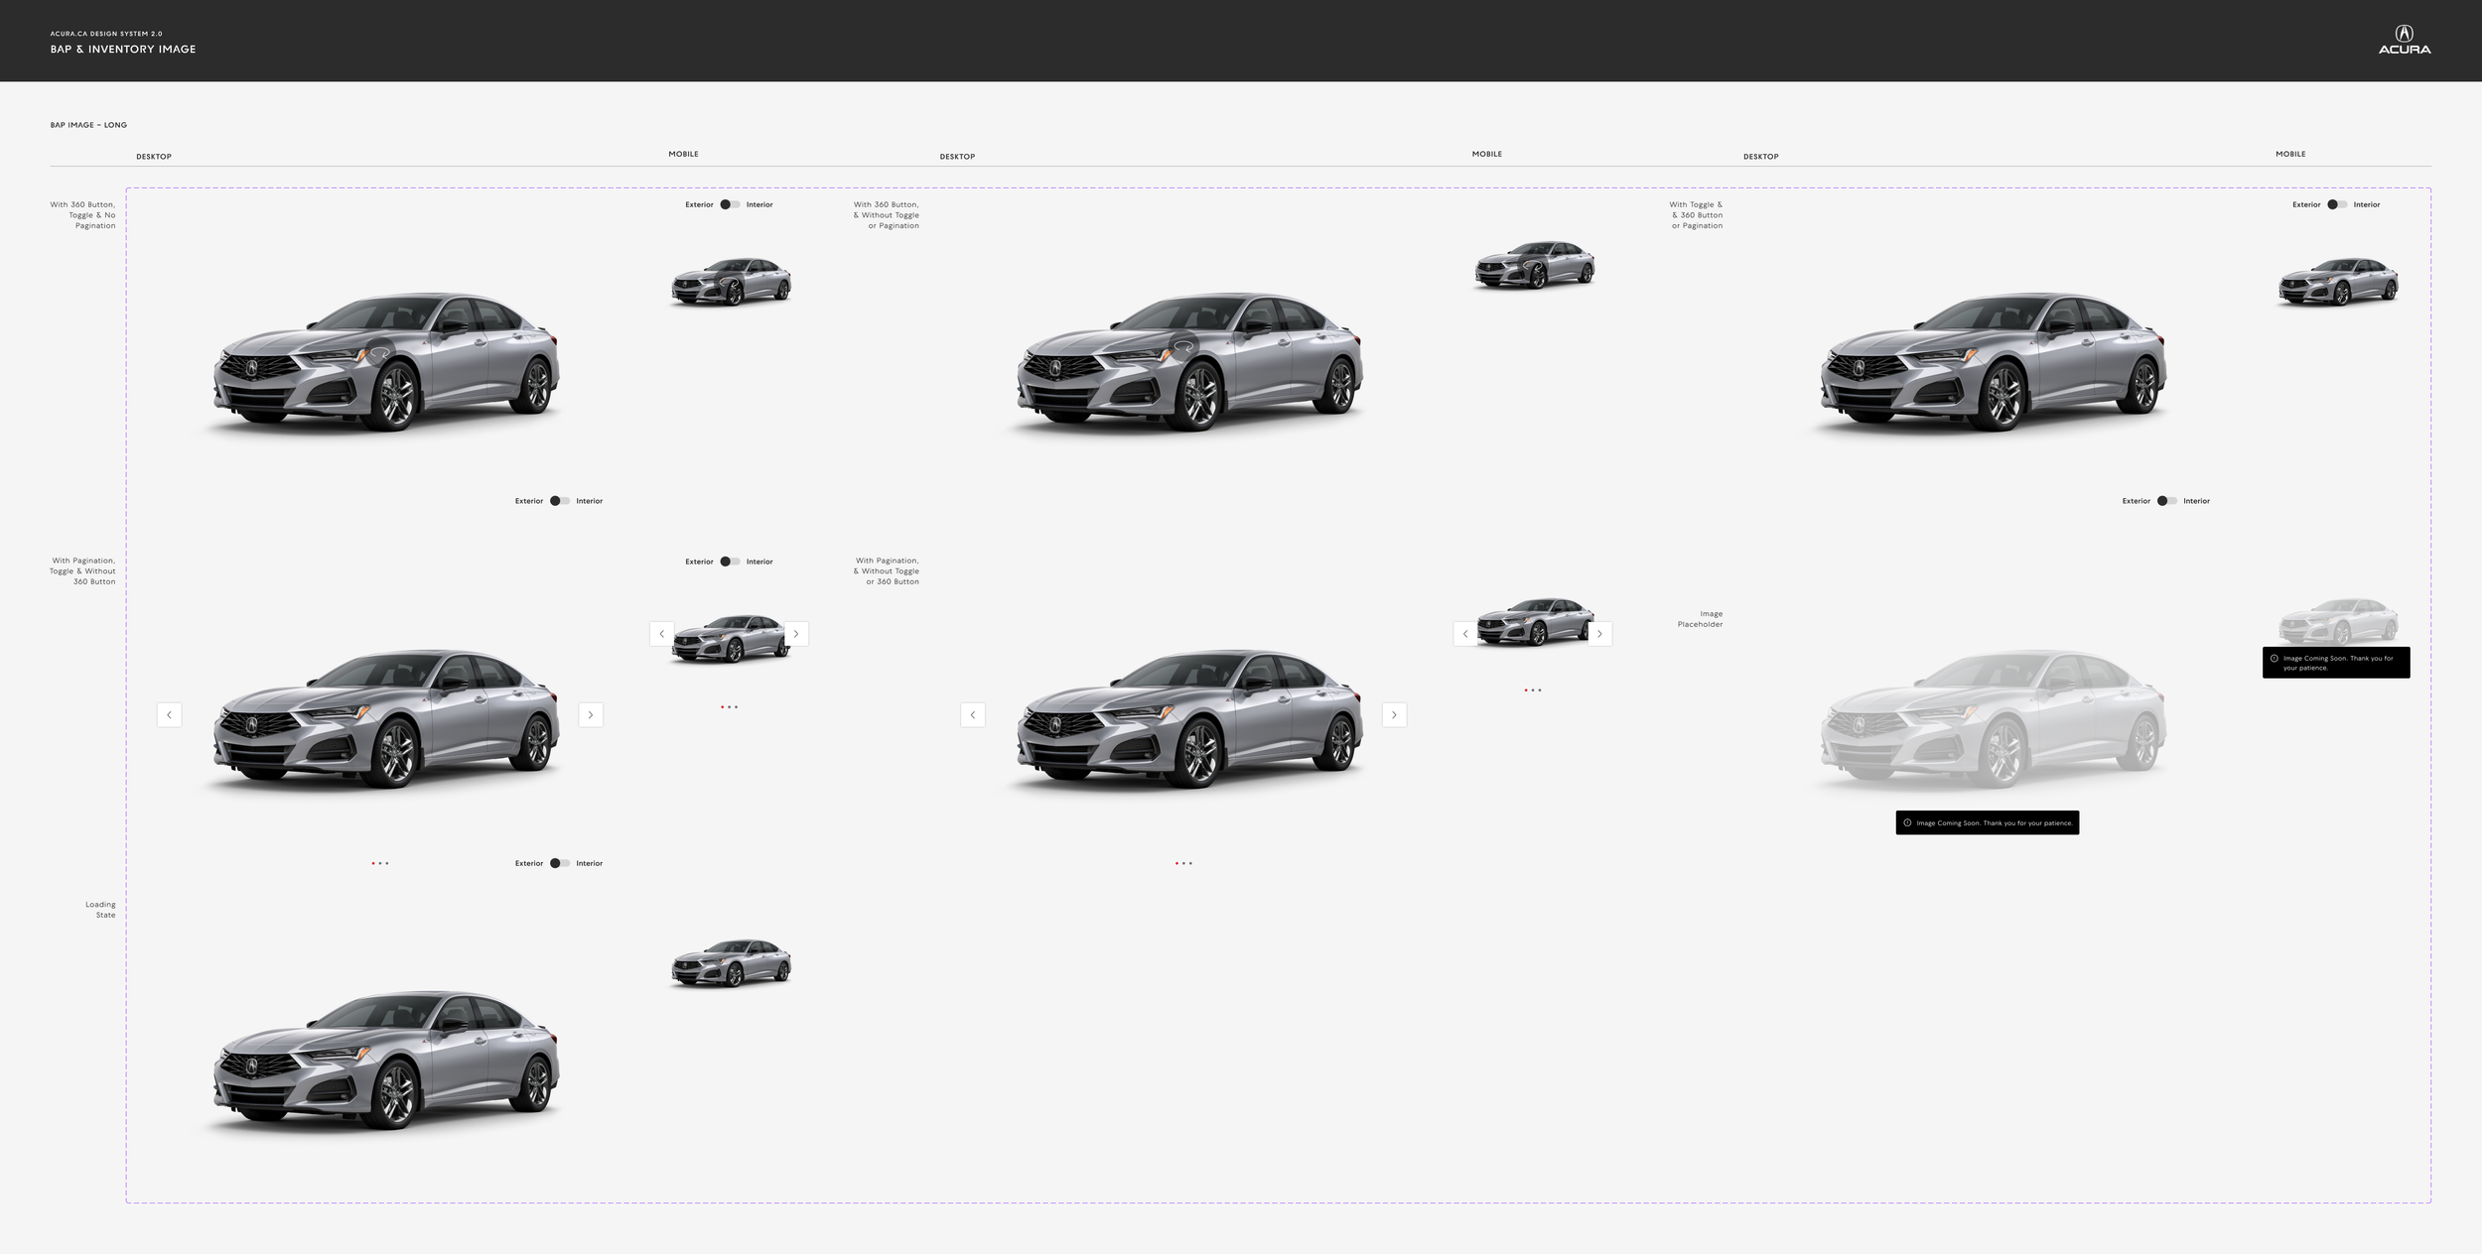Tap previous arrow on mobile pagination car without toggle

1465,634
